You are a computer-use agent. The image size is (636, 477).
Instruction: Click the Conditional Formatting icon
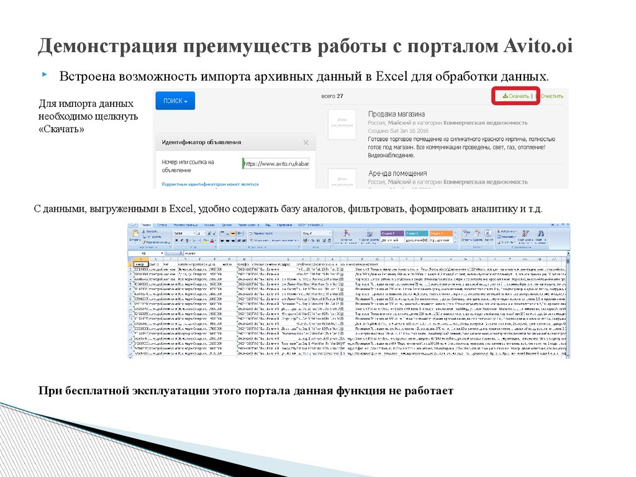pos(346,234)
